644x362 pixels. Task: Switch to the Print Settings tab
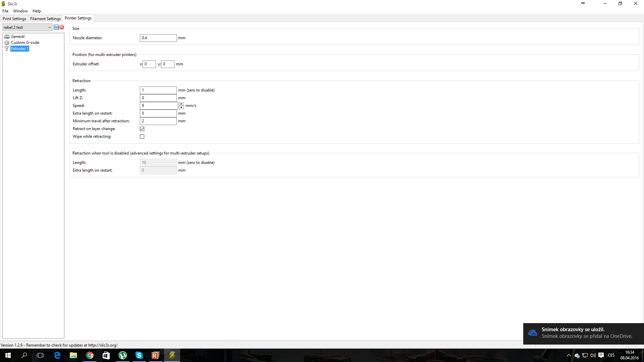click(x=14, y=18)
